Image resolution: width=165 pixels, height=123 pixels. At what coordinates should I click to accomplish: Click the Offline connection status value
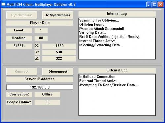pyautogui.click(x=48, y=94)
